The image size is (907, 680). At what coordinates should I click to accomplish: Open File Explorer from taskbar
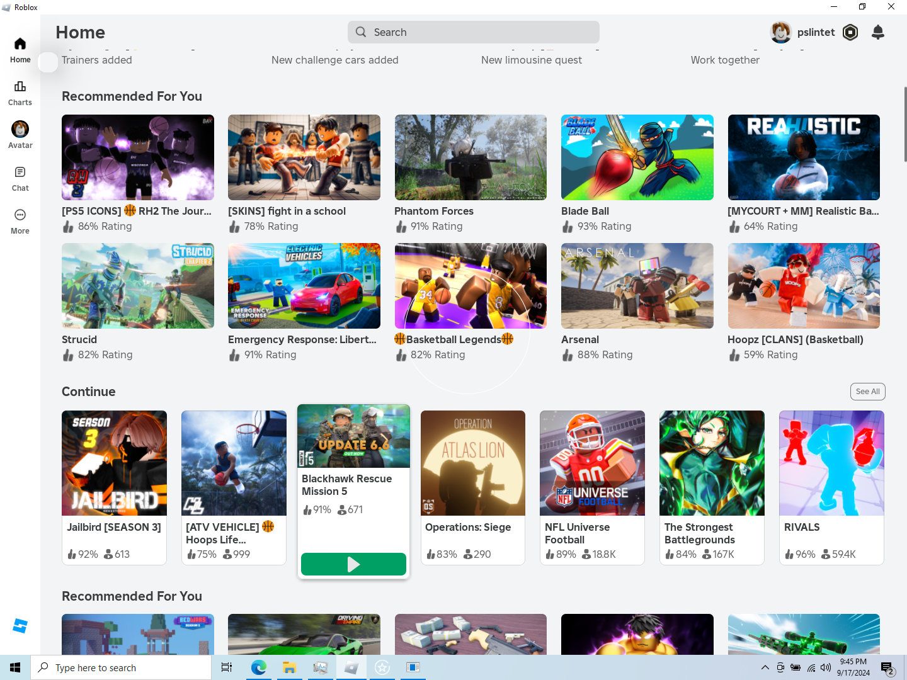pos(289,667)
